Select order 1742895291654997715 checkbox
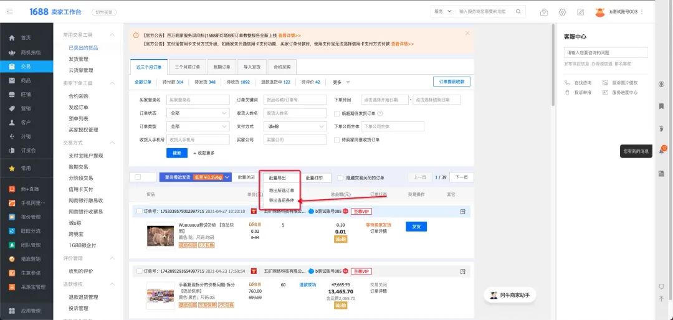Viewport: 673px width, 320px height. coord(140,271)
